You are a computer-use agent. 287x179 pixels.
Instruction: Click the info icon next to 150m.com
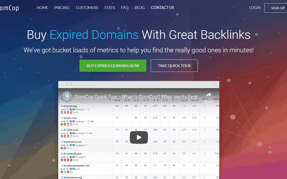click(x=65, y=130)
